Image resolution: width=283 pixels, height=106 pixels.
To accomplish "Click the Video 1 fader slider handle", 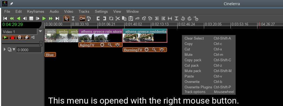I will [x=41, y=44].
